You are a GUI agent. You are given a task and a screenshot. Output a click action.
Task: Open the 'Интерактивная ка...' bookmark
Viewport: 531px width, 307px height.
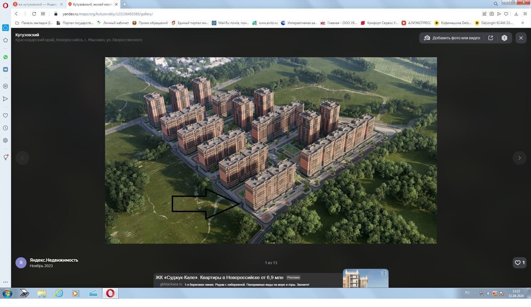pyautogui.click(x=299, y=23)
